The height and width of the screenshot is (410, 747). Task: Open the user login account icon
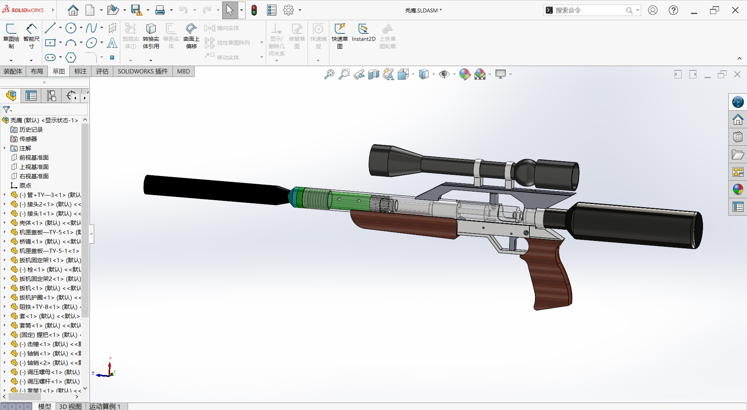pos(653,10)
